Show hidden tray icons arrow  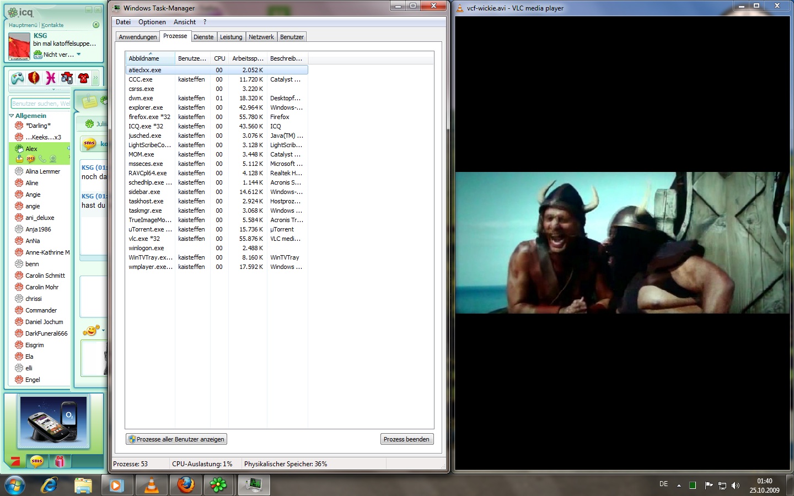pos(679,486)
